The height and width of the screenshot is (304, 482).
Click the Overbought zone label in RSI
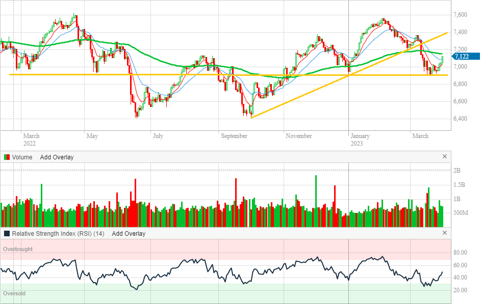point(18,249)
